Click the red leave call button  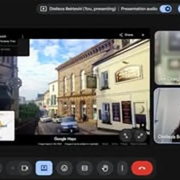pyautogui.click(x=142, y=168)
